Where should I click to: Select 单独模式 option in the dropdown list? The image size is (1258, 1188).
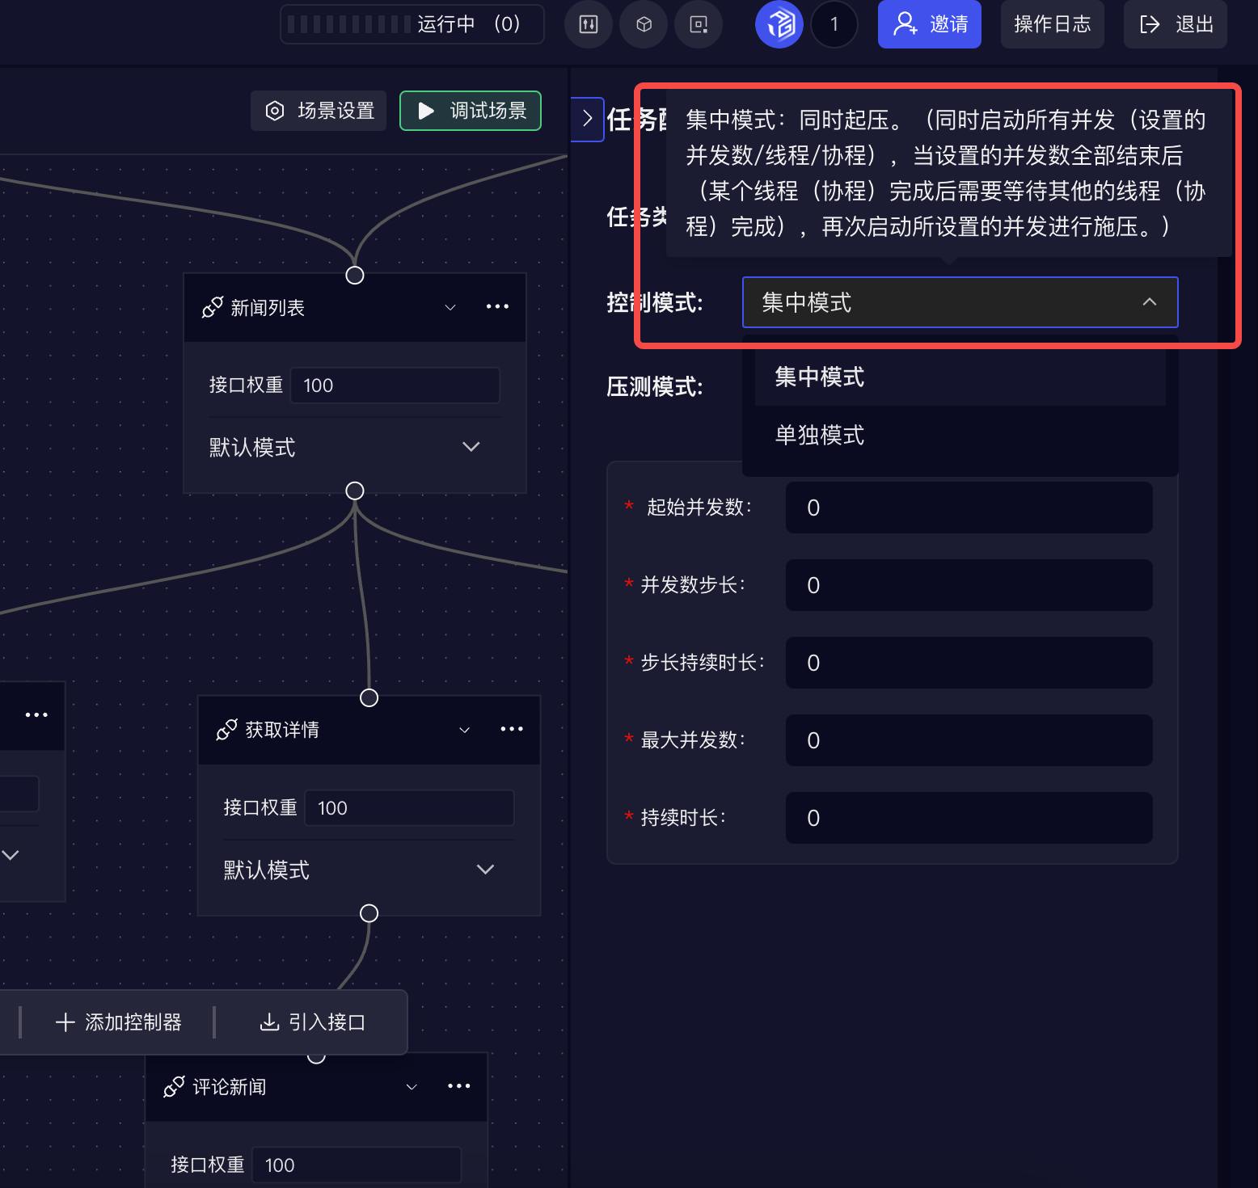[960, 435]
